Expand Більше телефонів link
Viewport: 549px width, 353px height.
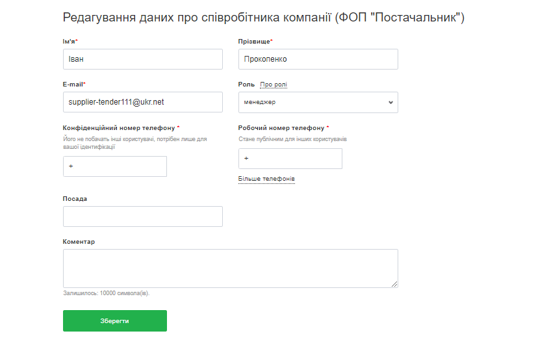[x=266, y=179]
